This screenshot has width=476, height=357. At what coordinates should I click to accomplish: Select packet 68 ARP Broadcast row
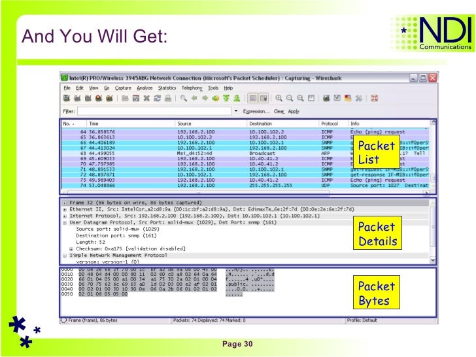(x=245, y=153)
